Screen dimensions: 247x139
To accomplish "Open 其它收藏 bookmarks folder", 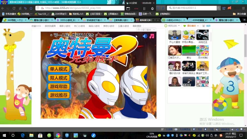I will (239, 14).
